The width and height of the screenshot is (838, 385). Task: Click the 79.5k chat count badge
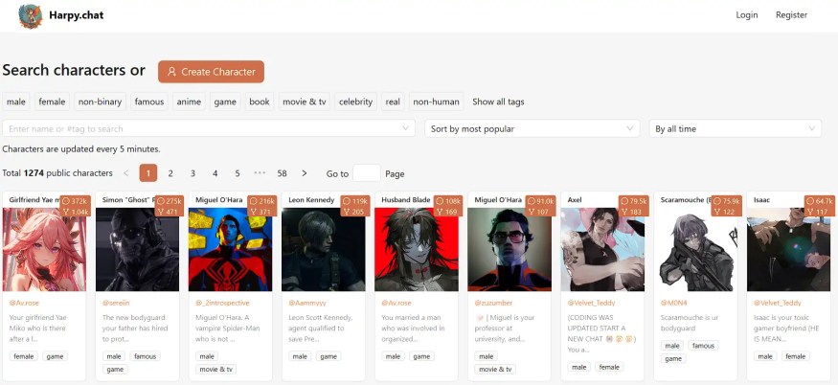coord(633,201)
